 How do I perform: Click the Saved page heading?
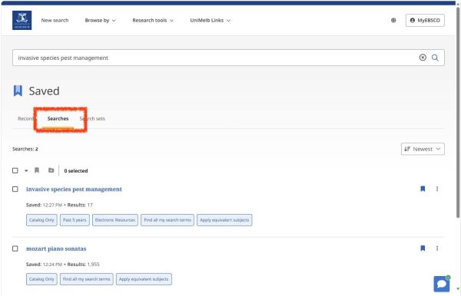click(44, 91)
